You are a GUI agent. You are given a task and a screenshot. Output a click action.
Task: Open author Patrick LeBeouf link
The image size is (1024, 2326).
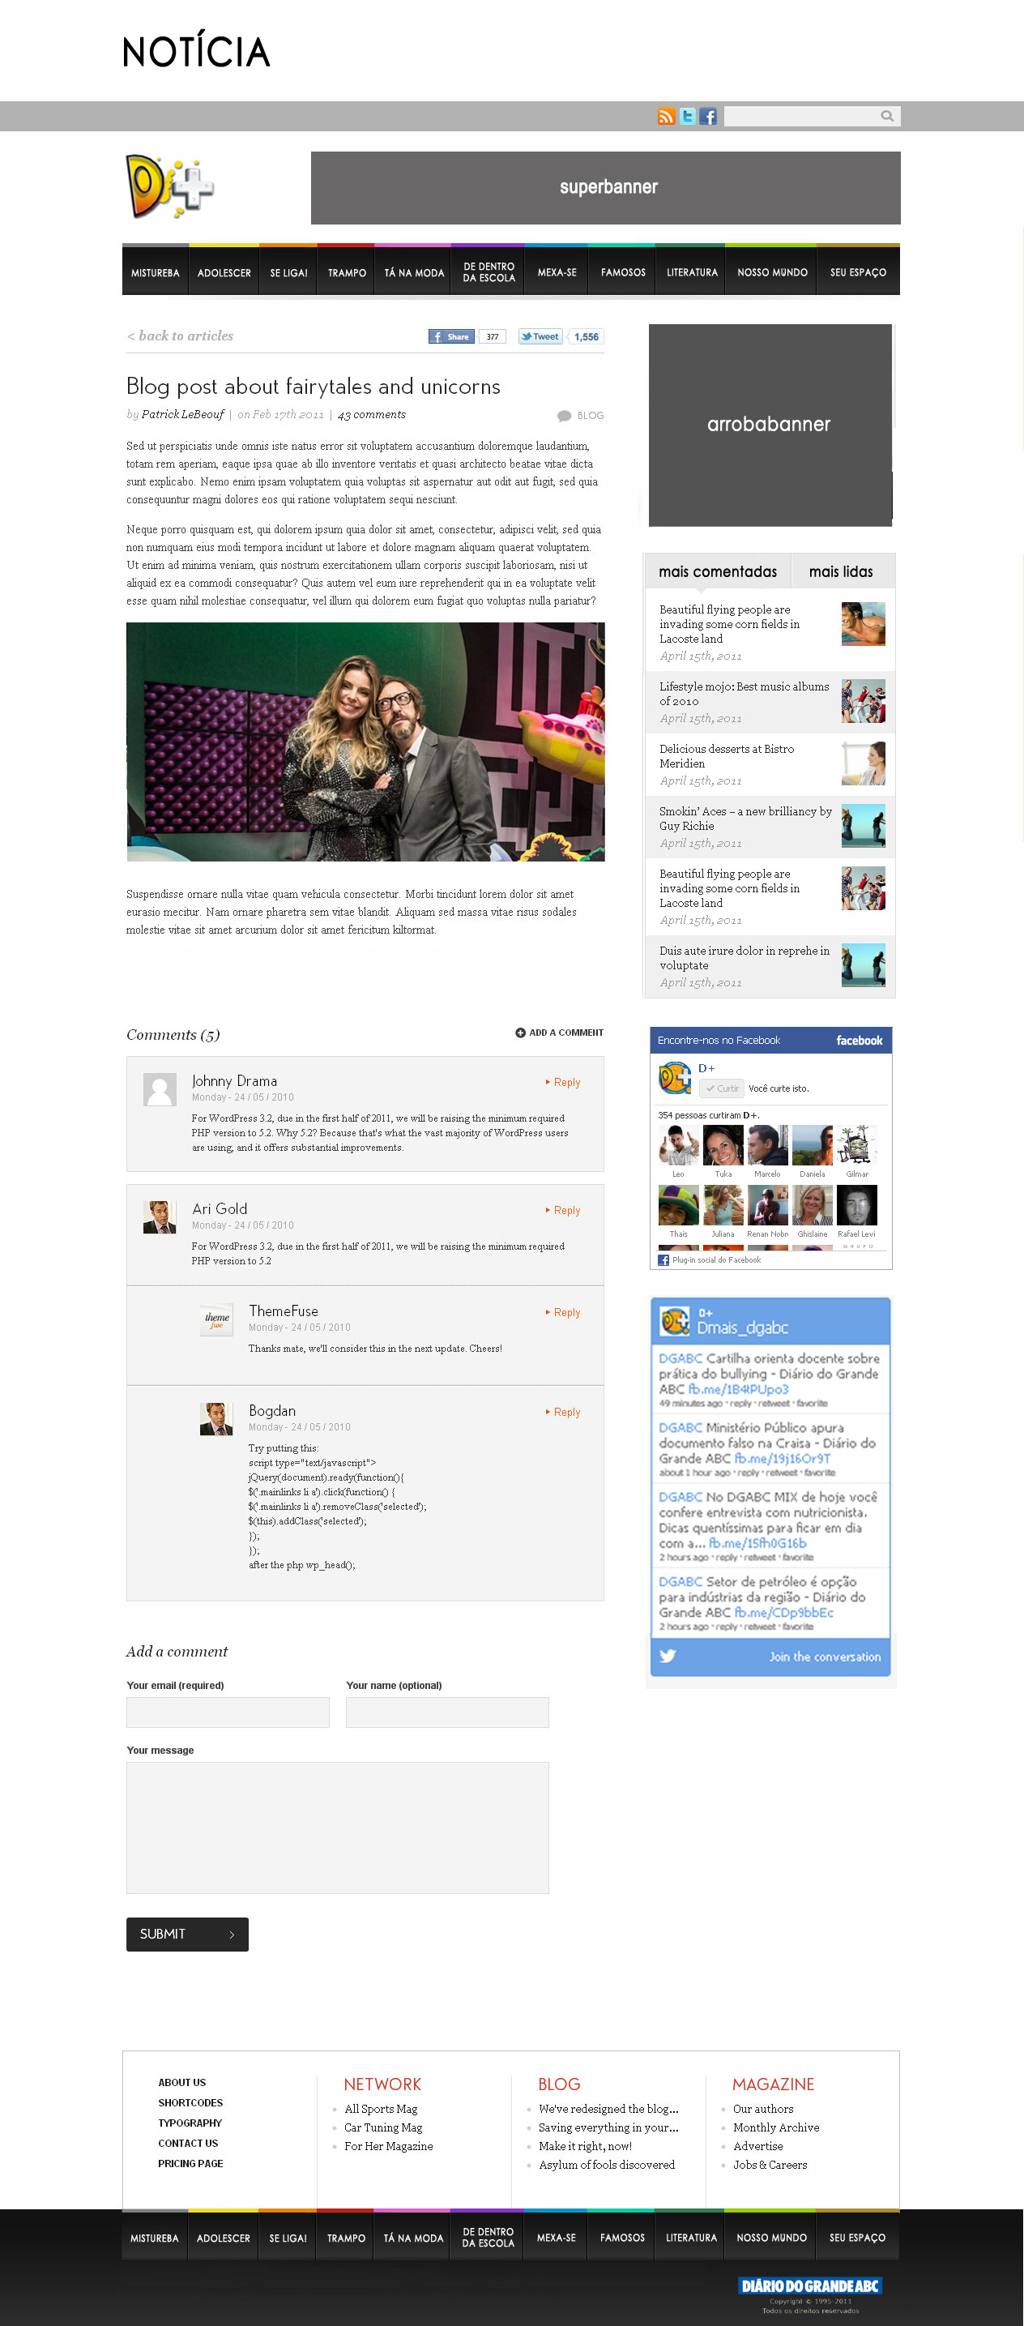[183, 414]
